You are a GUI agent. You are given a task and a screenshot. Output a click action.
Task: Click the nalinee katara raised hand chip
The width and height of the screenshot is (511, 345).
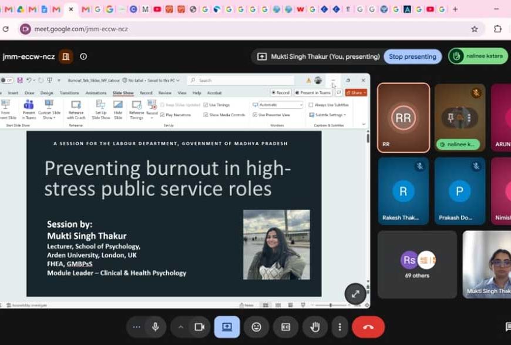(478, 56)
